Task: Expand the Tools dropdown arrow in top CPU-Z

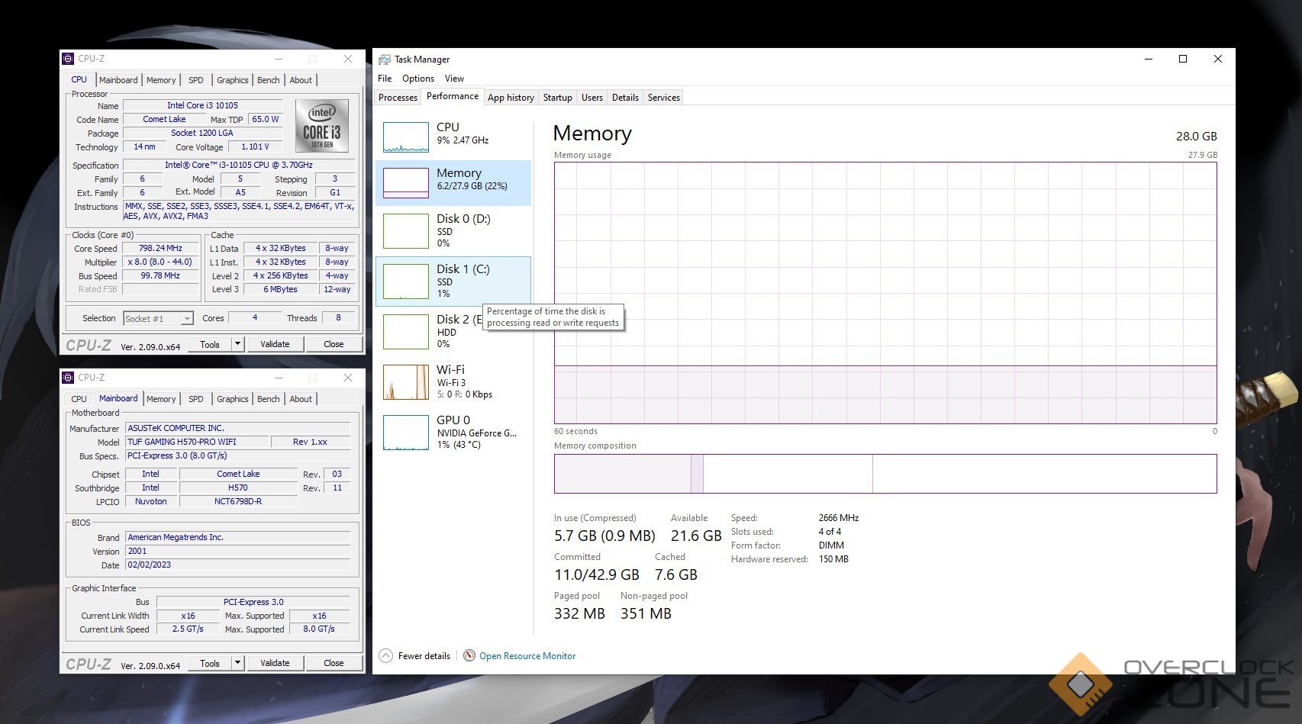Action: (x=237, y=344)
